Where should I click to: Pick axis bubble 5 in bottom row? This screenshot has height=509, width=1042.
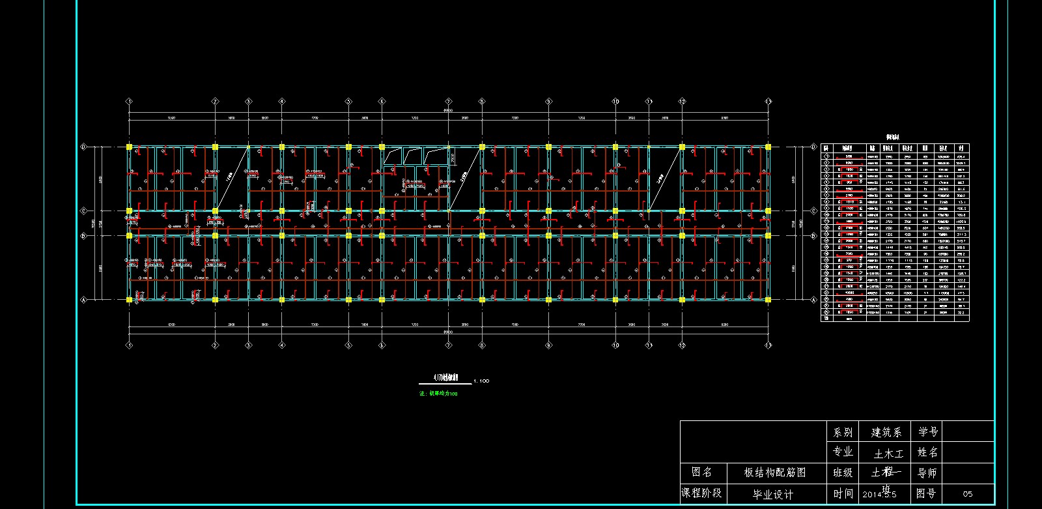[348, 345]
